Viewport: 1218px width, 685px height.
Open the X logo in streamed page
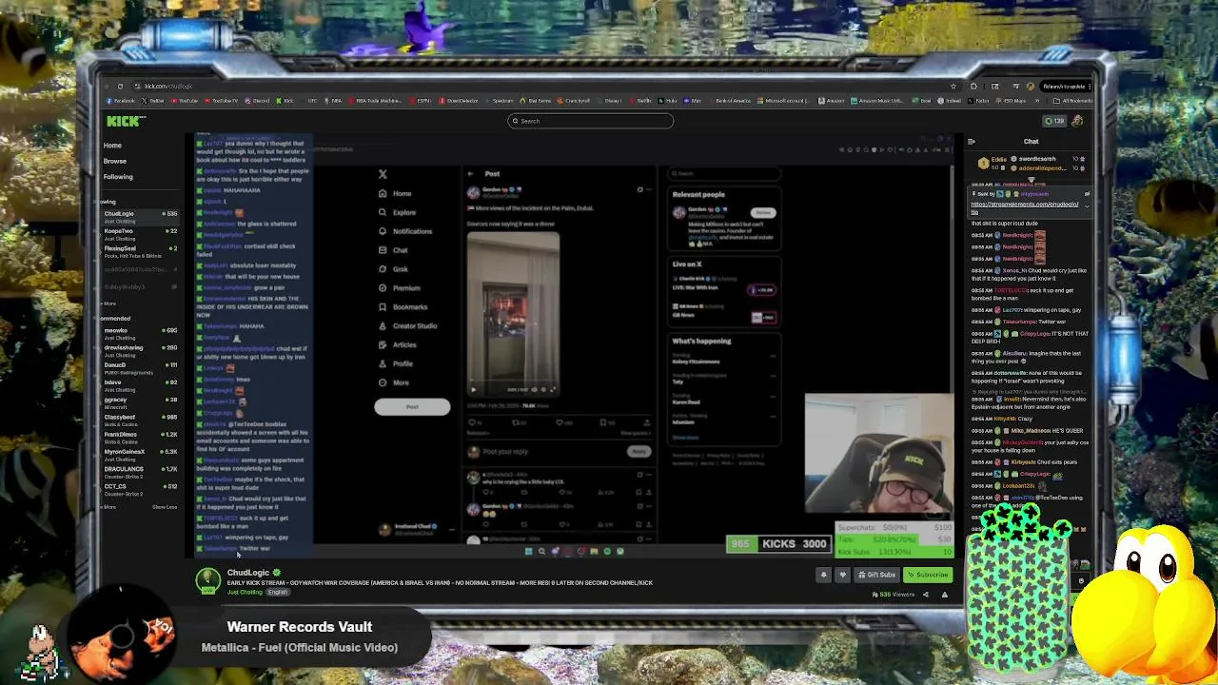click(383, 174)
